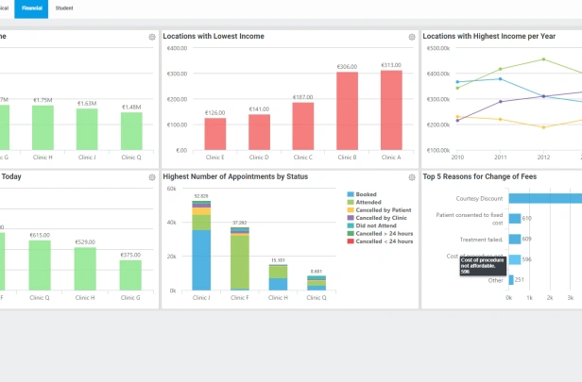
Task: Open settings gear for Locations with Lowest Income
Action: (412, 37)
